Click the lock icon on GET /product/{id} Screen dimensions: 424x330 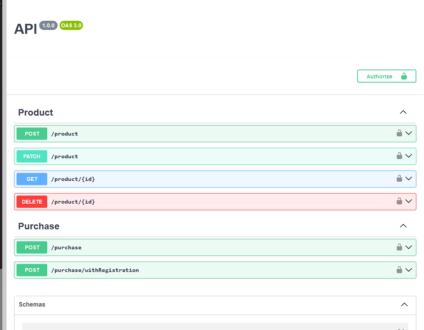(x=399, y=179)
